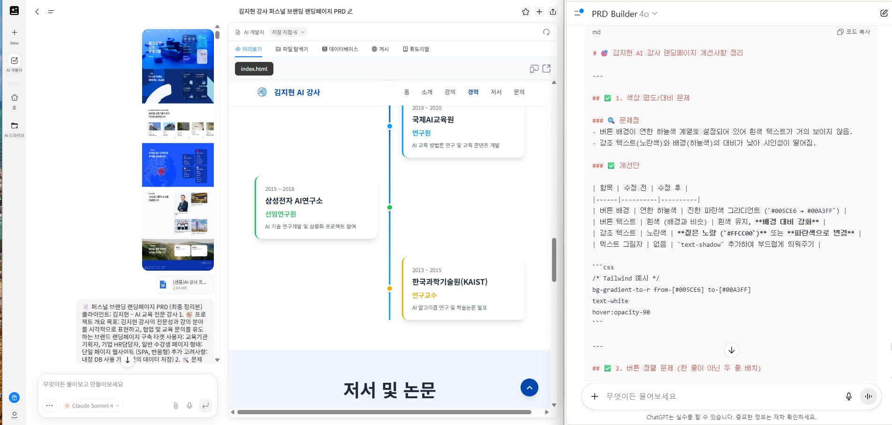Open AI 드라이브 folder icon
892x425 pixels.
pyautogui.click(x=15, y=126)
